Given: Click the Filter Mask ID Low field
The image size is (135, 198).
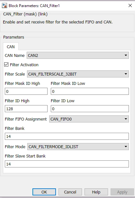Looking at the screenshot, I should click(x=90, y=91).
